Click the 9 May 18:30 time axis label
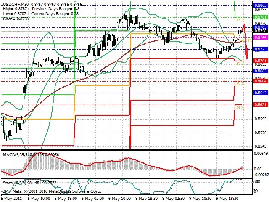269x202 pixels. [227, 198]
